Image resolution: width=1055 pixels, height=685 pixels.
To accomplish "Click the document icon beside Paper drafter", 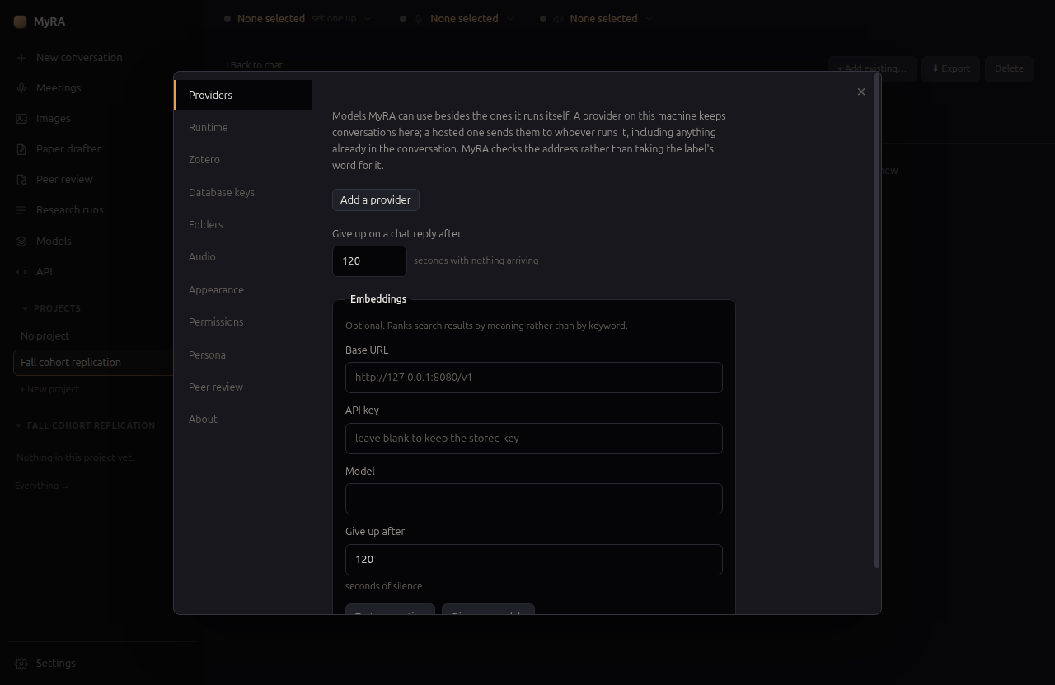I will point(21,149).
